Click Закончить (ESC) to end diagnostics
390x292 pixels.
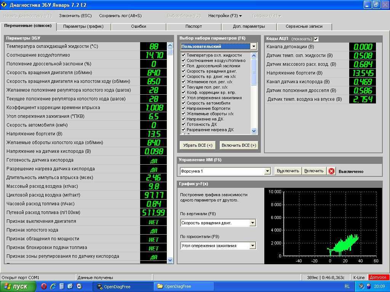pyautogui.click(x=75, y=16)
